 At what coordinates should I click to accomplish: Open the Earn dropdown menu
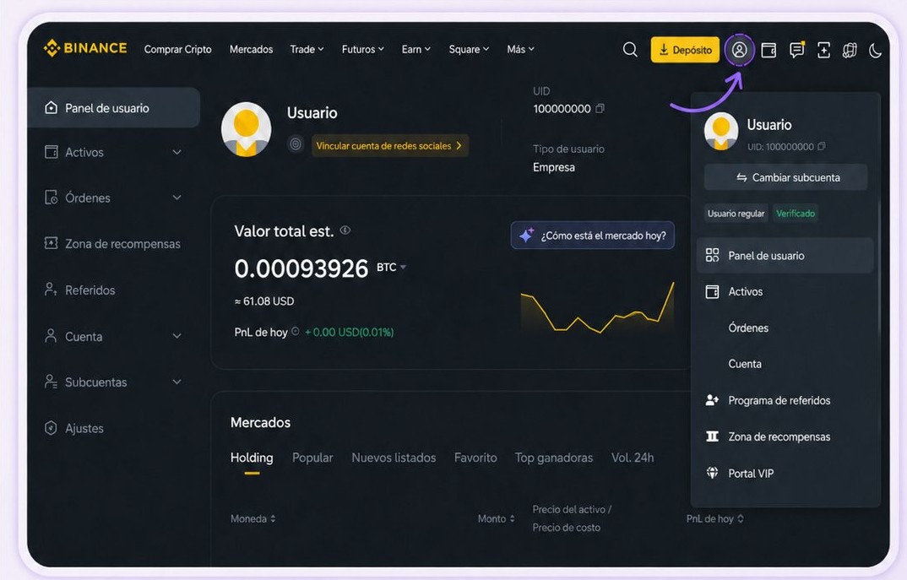click(415, 49)
